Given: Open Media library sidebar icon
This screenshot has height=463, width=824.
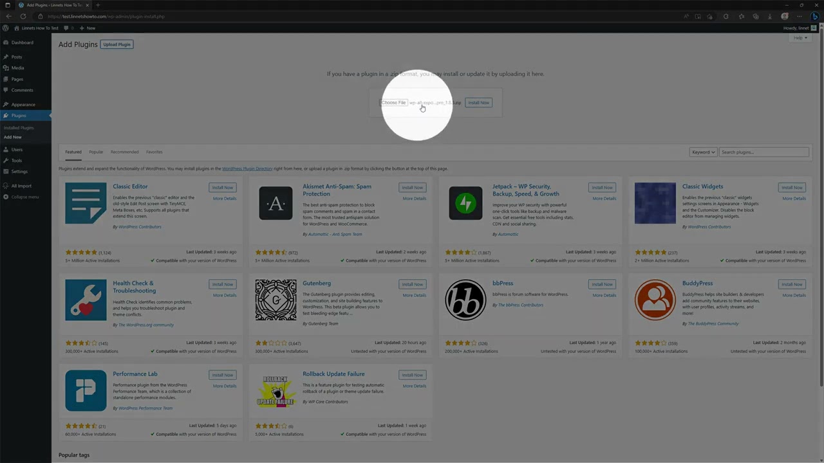Looking at the screenshot, I should pos(6,68).
